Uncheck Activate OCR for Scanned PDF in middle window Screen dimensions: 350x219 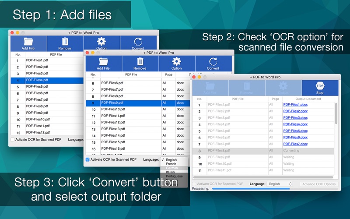point(88,159)
